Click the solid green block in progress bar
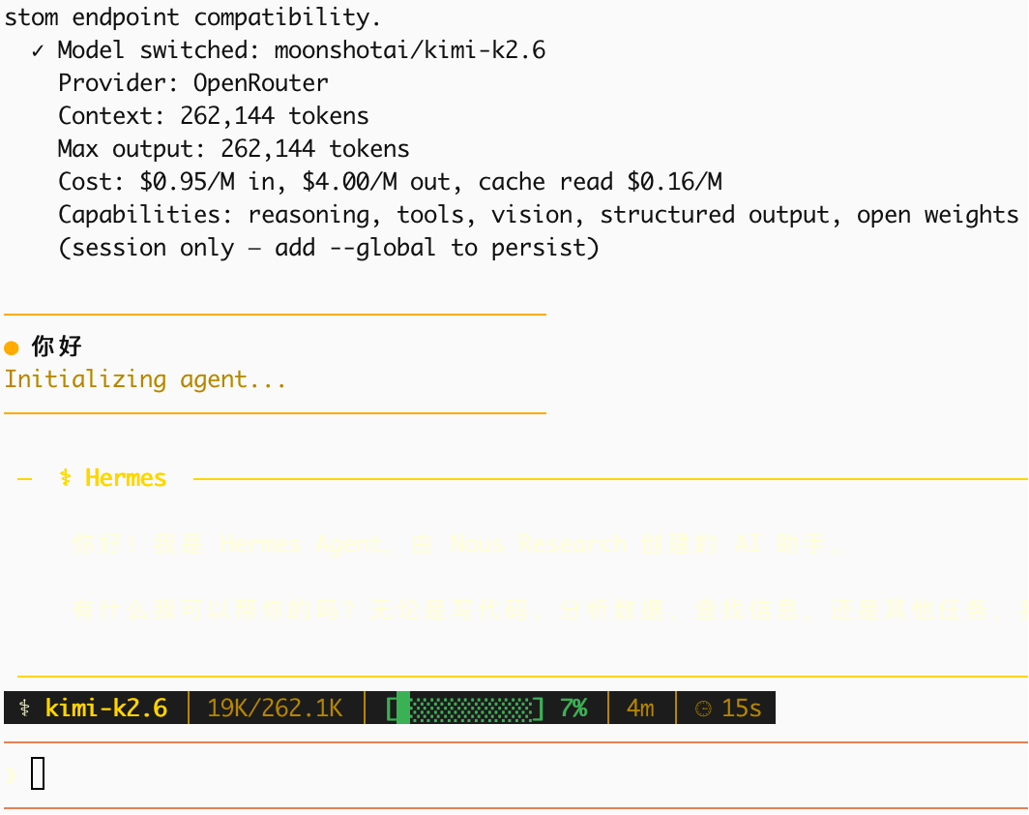The height and width of the screenshot is (815, 1029). [x=403, y=708]
